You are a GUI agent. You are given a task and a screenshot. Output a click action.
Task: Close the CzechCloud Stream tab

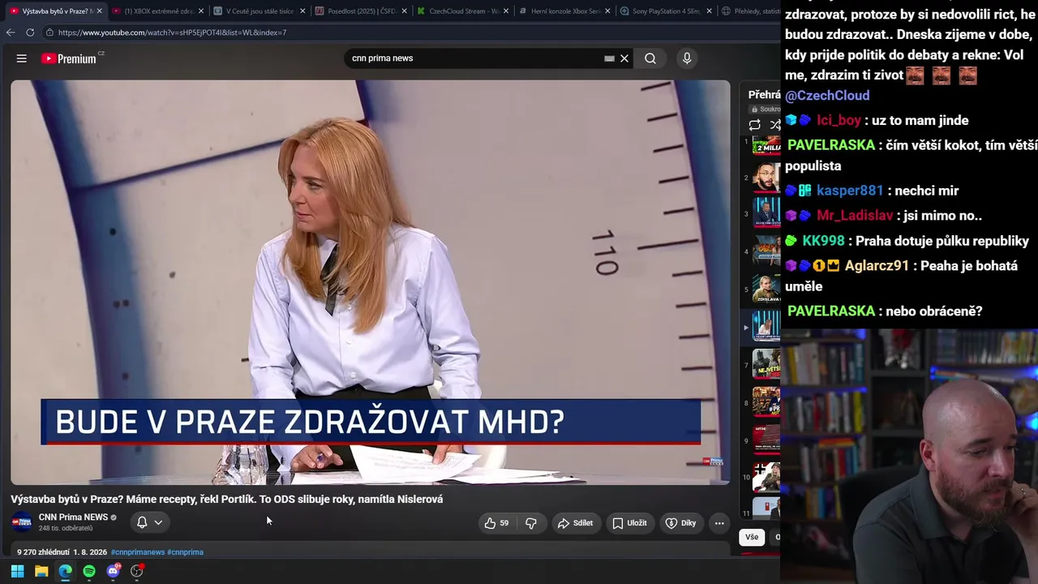[506, 11]
